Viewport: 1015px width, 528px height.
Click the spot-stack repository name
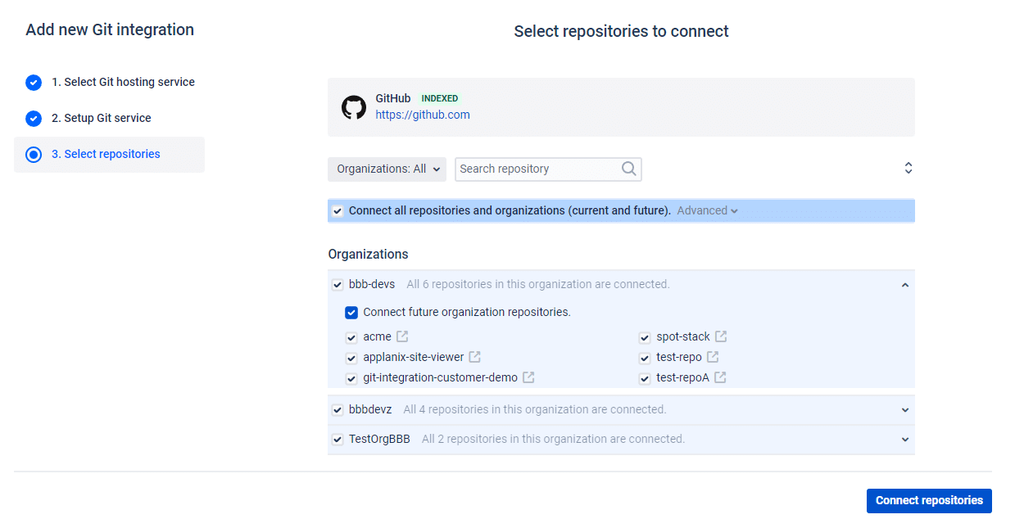tap(682, 336)
